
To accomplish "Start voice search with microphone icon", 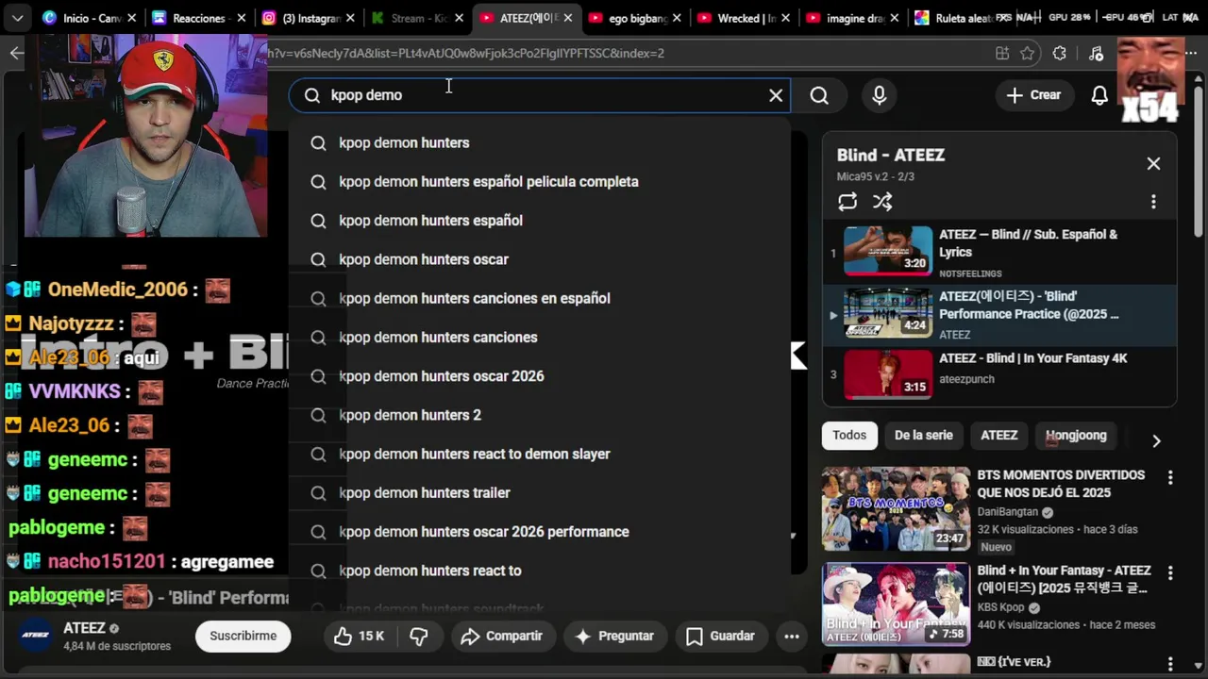I will (x=880, y=95).
